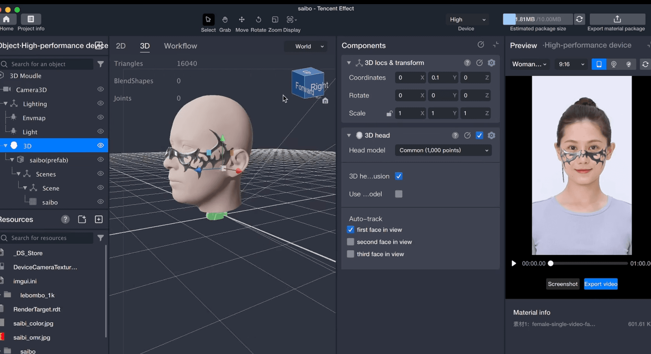Switch to the 2D tab

[x=121, y=46]
